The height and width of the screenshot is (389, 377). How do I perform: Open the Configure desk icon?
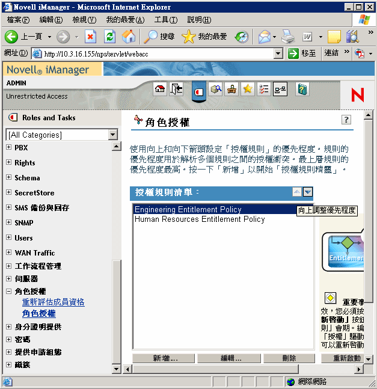[231, 89]
